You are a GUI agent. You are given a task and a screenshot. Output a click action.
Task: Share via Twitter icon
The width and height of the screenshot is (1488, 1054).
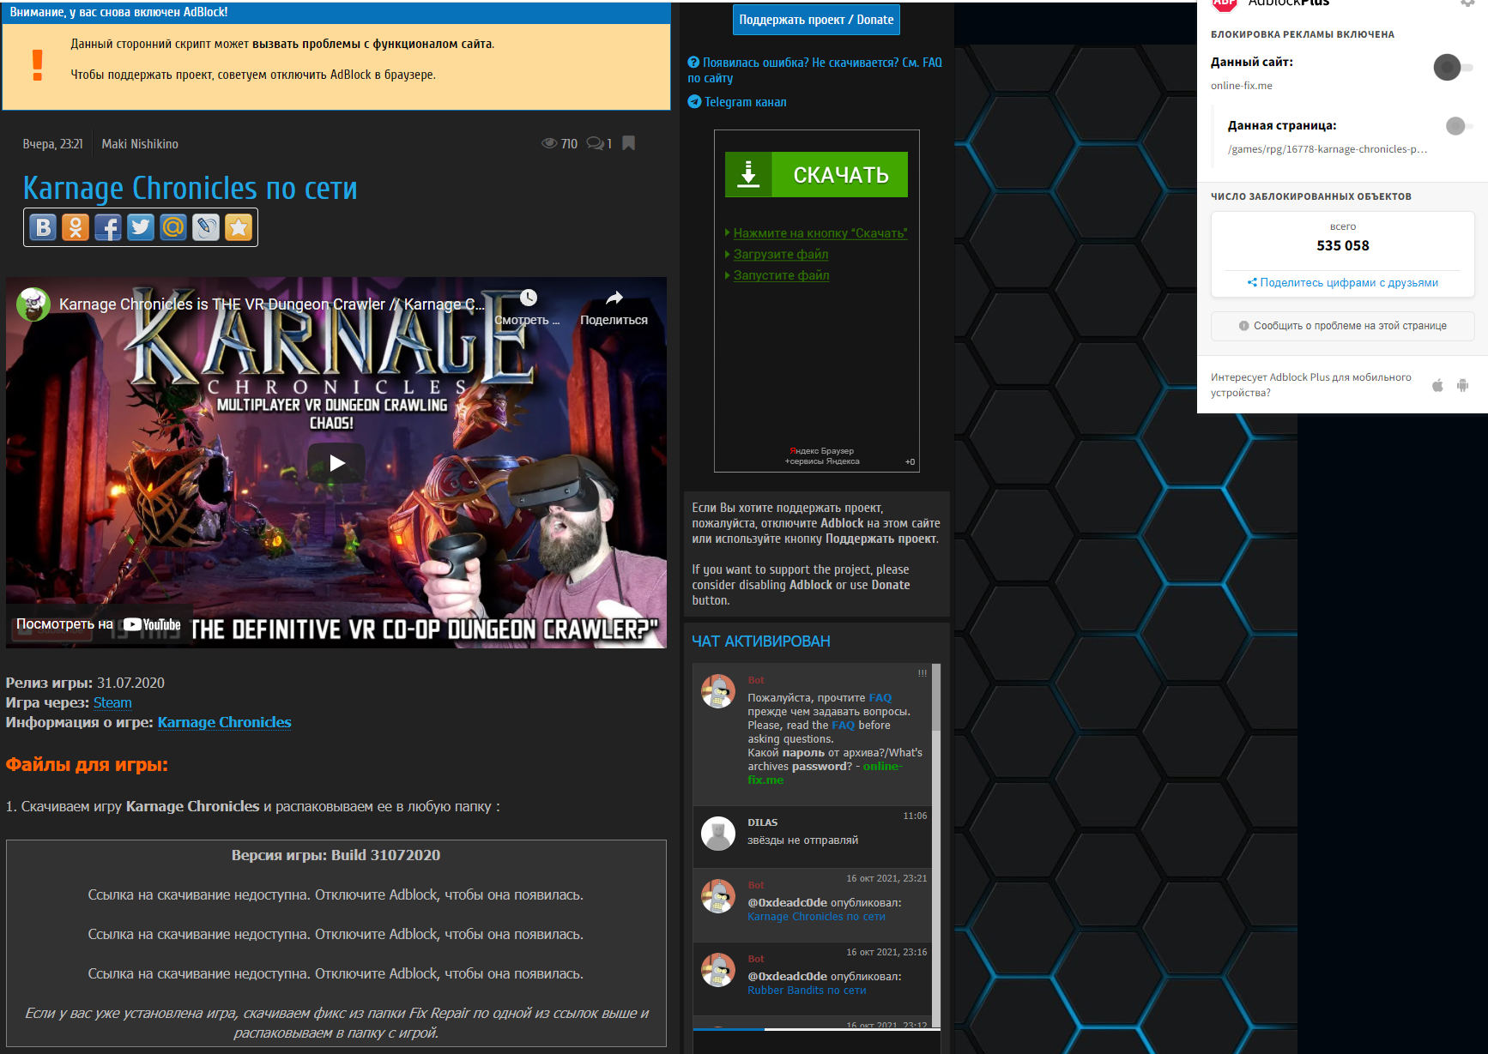pos(141,227)
